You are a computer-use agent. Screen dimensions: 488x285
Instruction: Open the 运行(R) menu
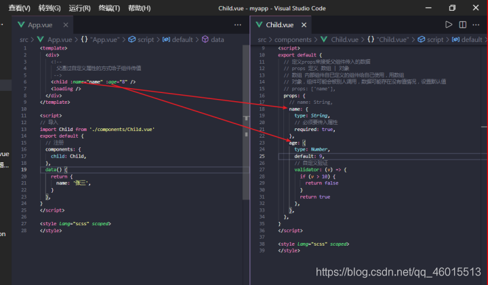tap(79, 8)
